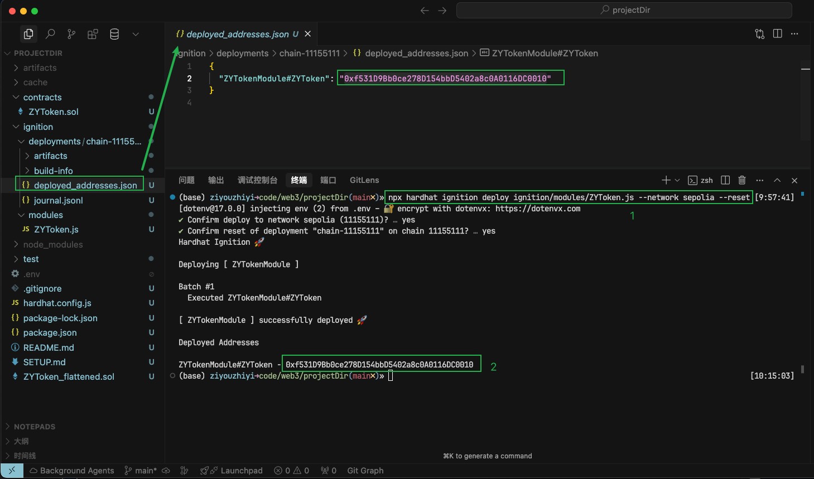814x479 pixels.
Task: Open the Search view icon
Action: coord(50,34)
